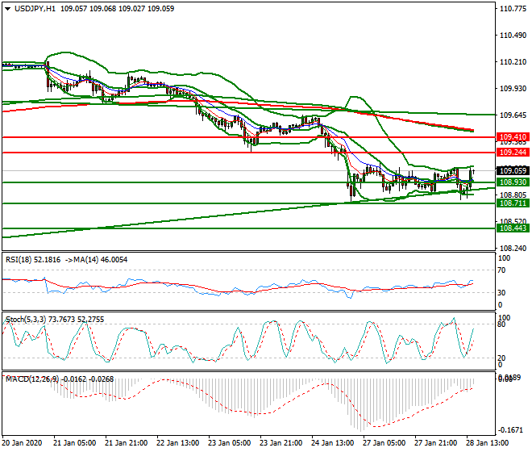Select the 24 Jan 13:00 time label

(332, 443)
